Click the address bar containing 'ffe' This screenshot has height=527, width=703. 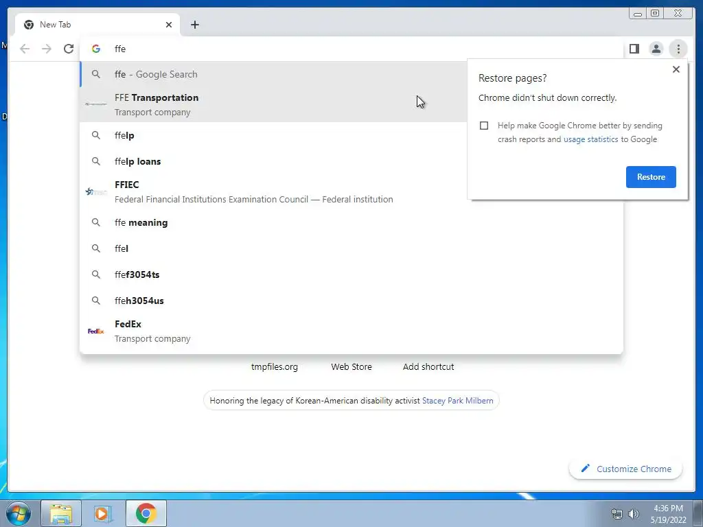(351, 49)
